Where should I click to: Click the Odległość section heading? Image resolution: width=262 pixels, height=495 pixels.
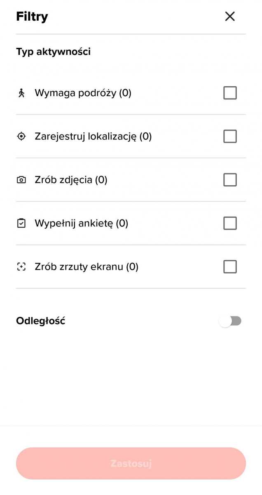(x=40, y=321)
